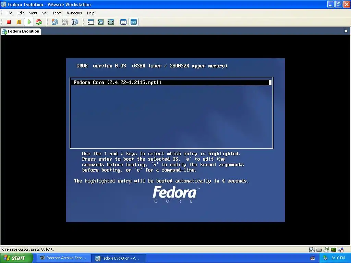Close the Fedora Evolution tab with the X

point(346,31)
